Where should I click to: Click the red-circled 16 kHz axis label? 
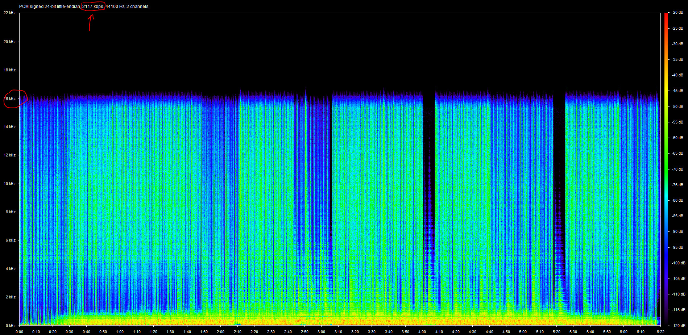(x=10, y=99)
